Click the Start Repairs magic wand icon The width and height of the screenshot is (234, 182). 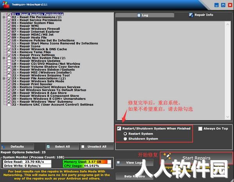(x=167, y=156)
